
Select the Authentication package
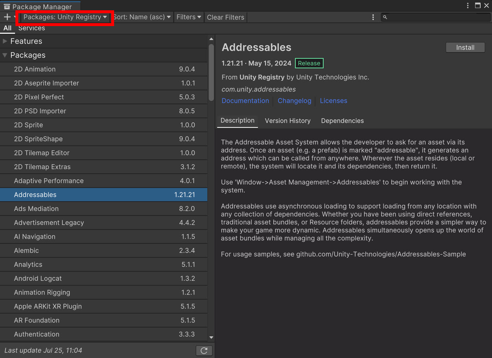104,334
